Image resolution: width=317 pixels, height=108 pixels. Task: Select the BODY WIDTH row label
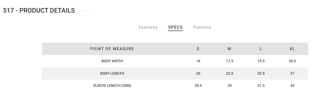(112, 61)
